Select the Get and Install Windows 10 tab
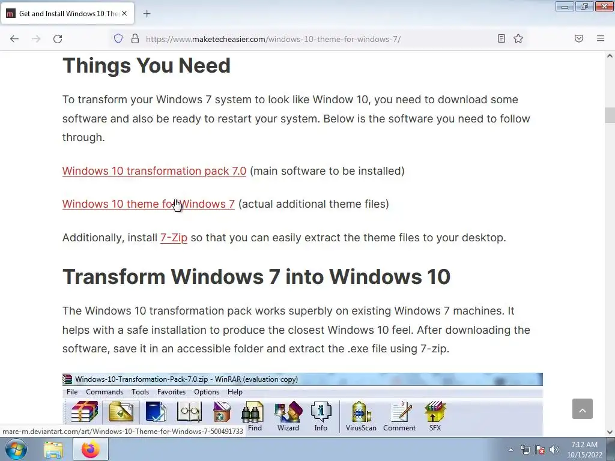This screenshot has height=461, width=615. [x=67, y=14]
